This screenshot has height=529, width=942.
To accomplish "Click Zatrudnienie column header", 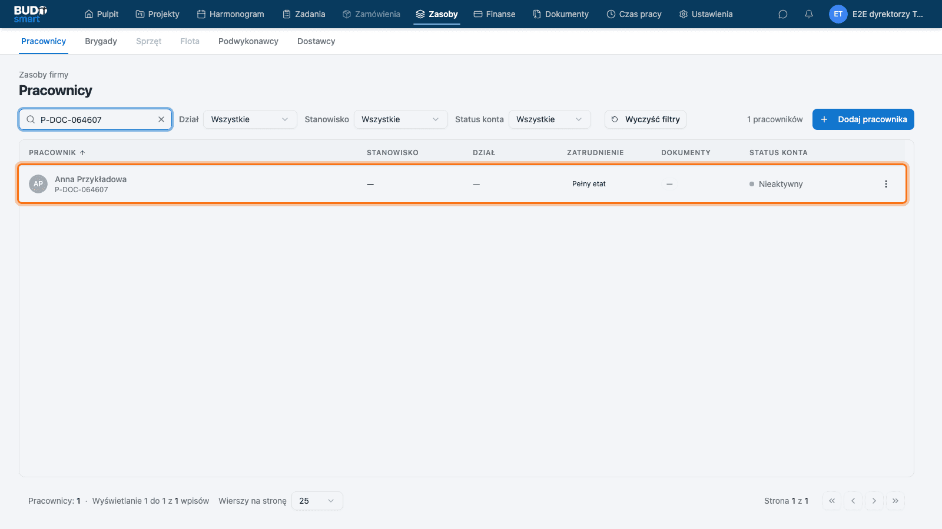I will pos(595,153).
